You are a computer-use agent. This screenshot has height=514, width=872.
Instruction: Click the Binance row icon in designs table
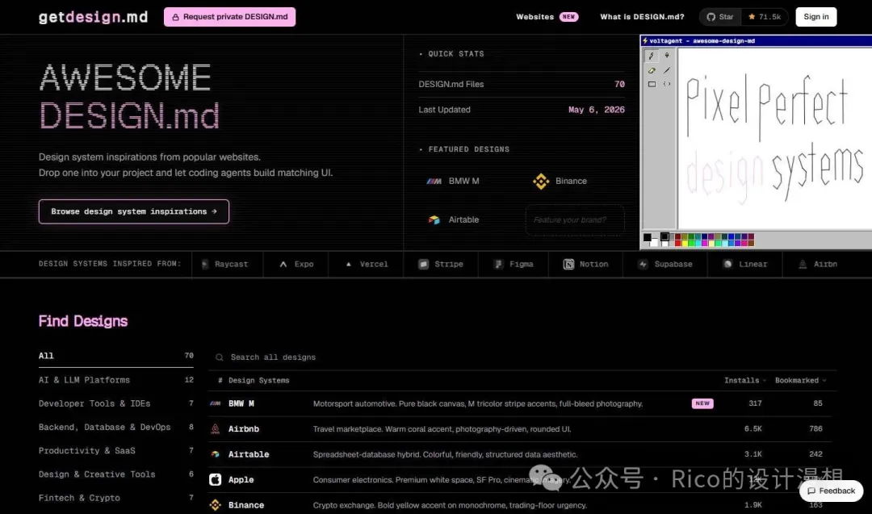pyautogui.click(x=216, y=505)
